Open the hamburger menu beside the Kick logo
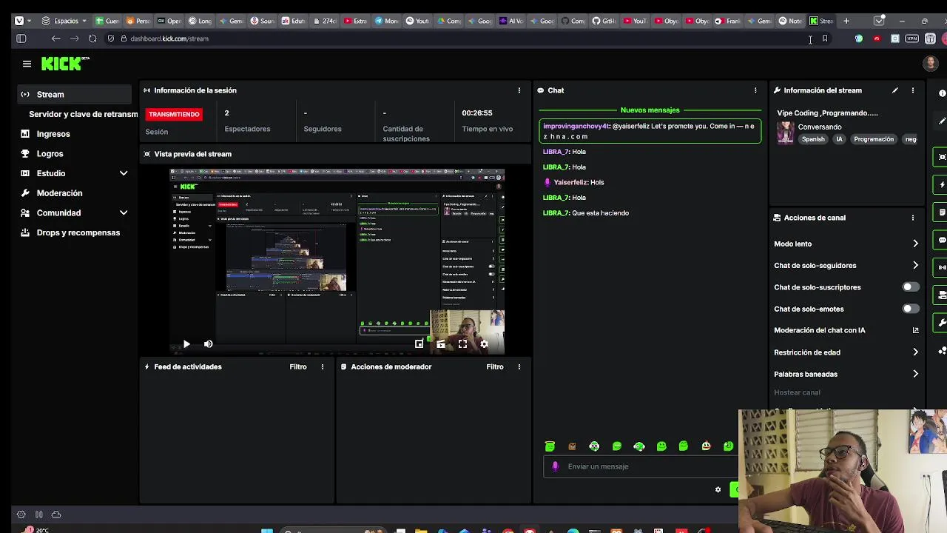This screenshot has width=947, height=533. point(27,64)
